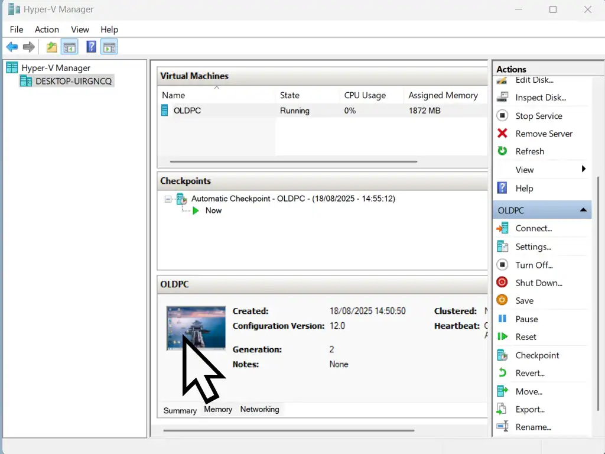
Task: Click the red Shut Down icon
Action: point(502,283)
